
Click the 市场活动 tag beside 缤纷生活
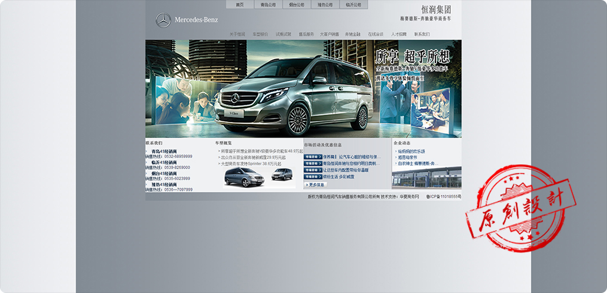click(x=313, y=177)
